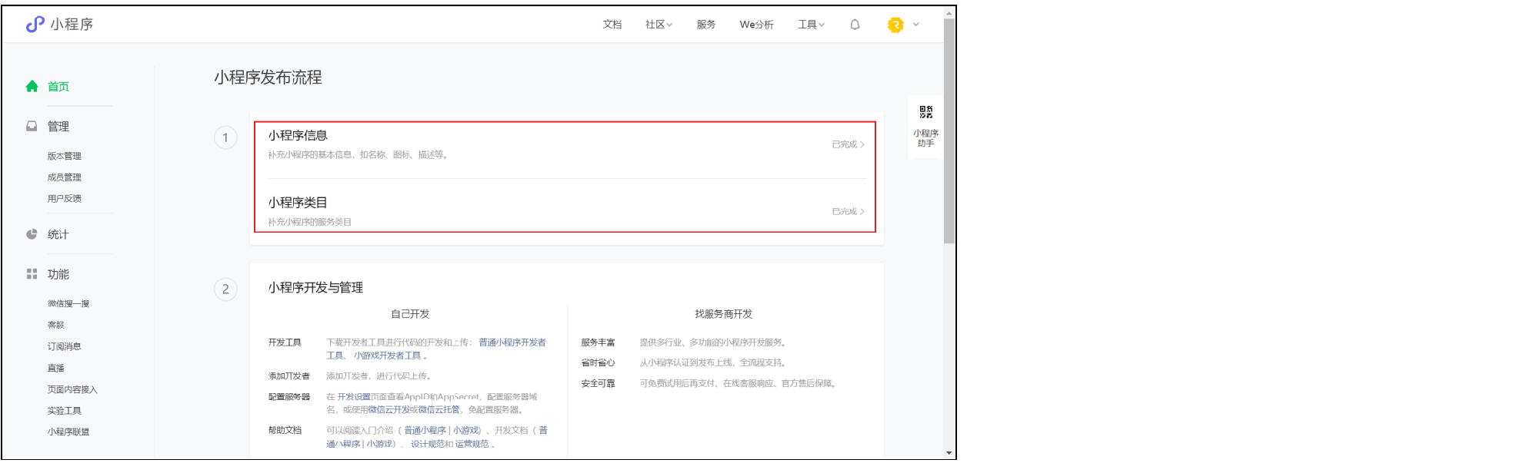Click the 小程序开发与管理 section title
Screen dimensions: 1534x463
pyautogui.click(x=315, y=288)
